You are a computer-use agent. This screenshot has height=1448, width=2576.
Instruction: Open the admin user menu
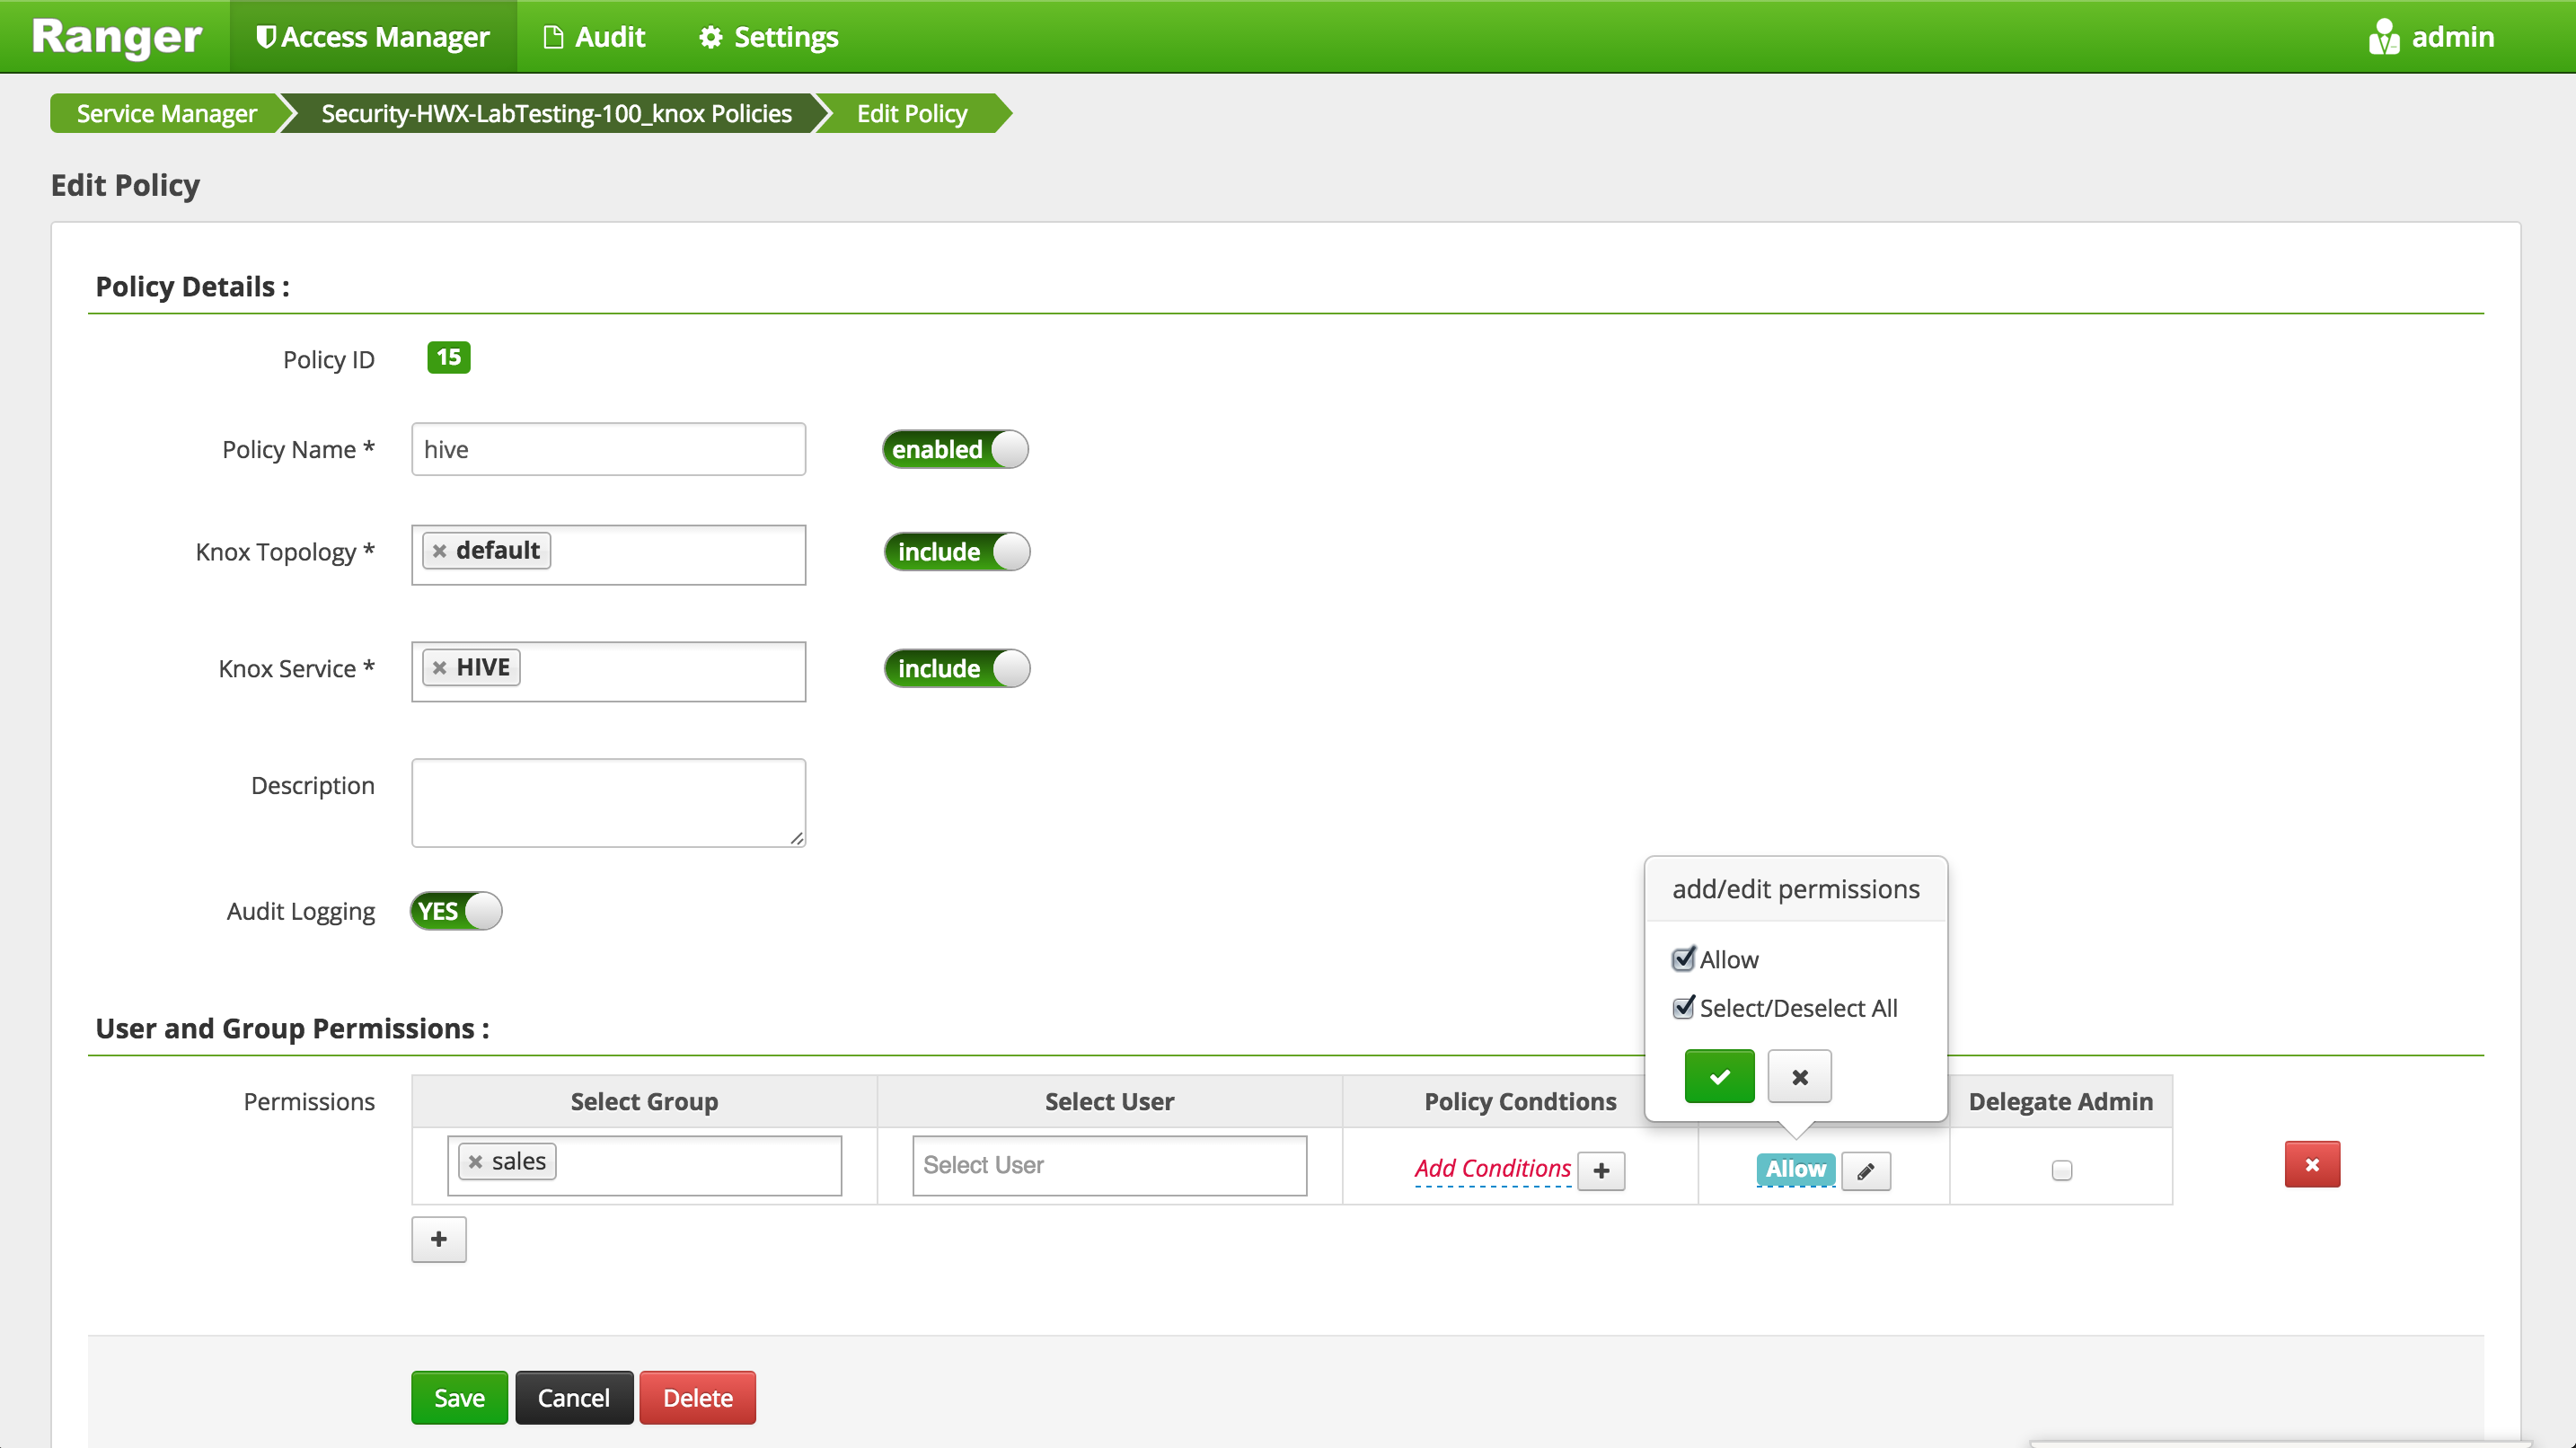tap(2431, 37)
